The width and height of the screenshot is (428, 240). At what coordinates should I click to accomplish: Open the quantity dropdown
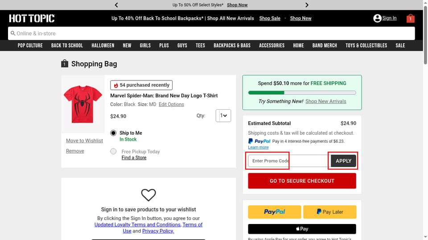tap(223, 116)
